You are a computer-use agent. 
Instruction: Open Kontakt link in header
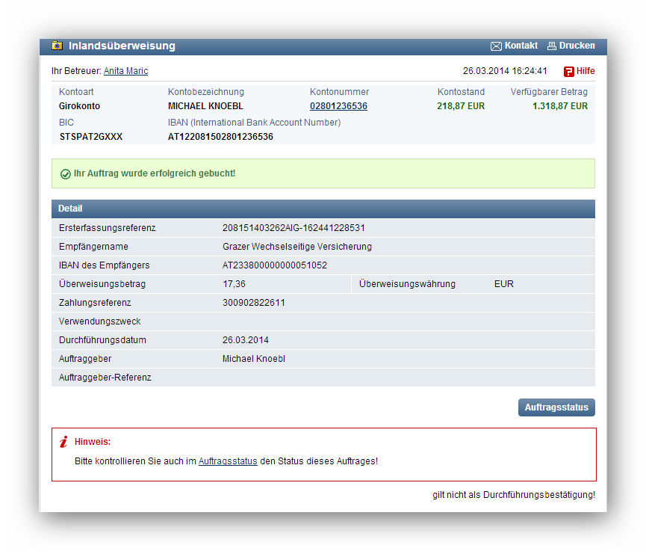521,46
